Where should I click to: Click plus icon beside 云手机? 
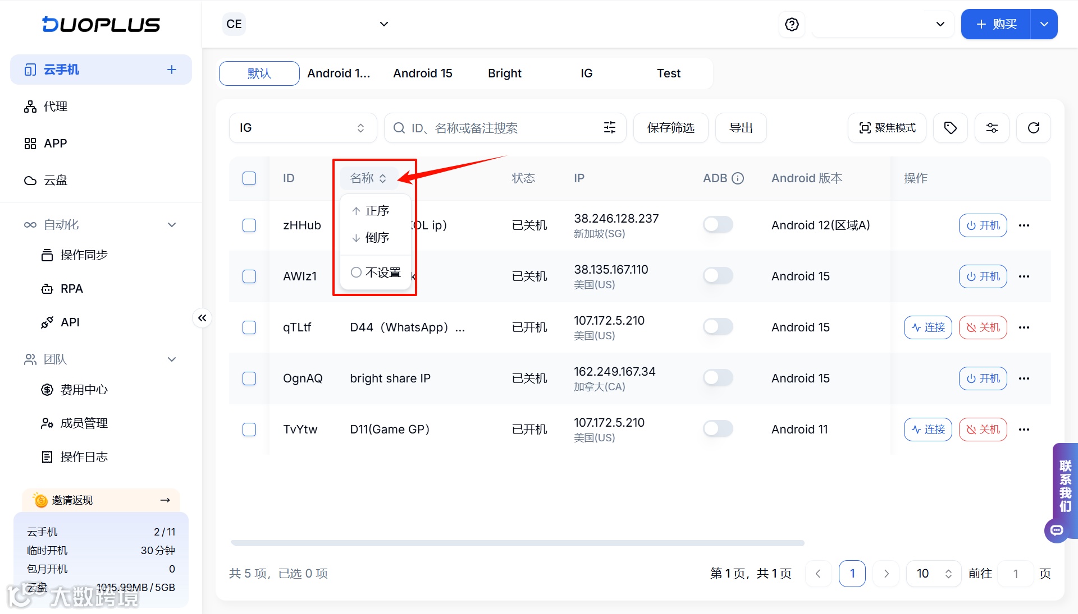click(172, 70)
